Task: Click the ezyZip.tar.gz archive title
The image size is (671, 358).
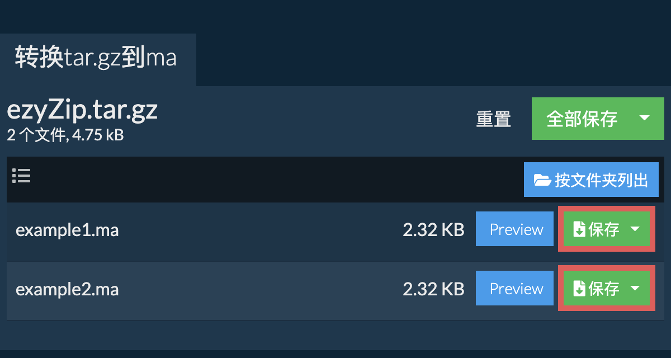Action: 82,111
